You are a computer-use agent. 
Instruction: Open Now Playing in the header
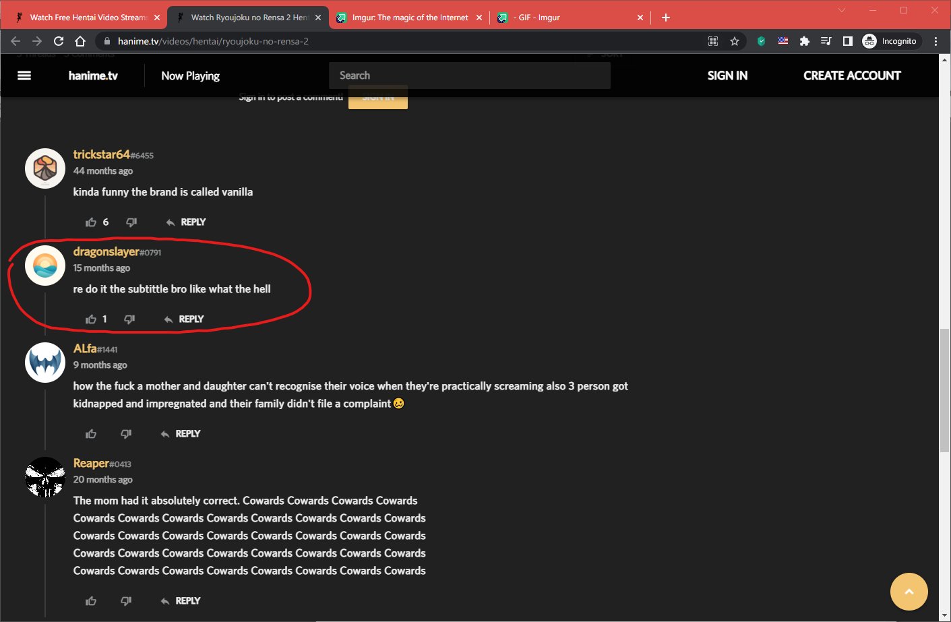[190, 76]
